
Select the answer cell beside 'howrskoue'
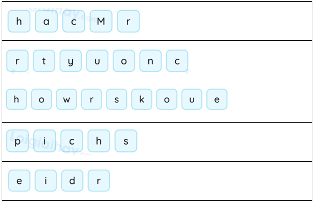272,101
